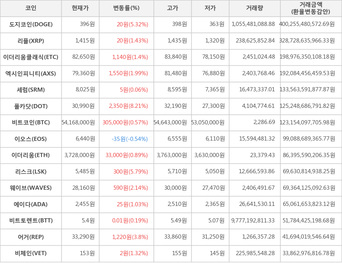Image resolution: width=342 pixels, height=263 pixels.
Task: Select the 리플(XRP) coin name
Action: [x=31, y=41]
